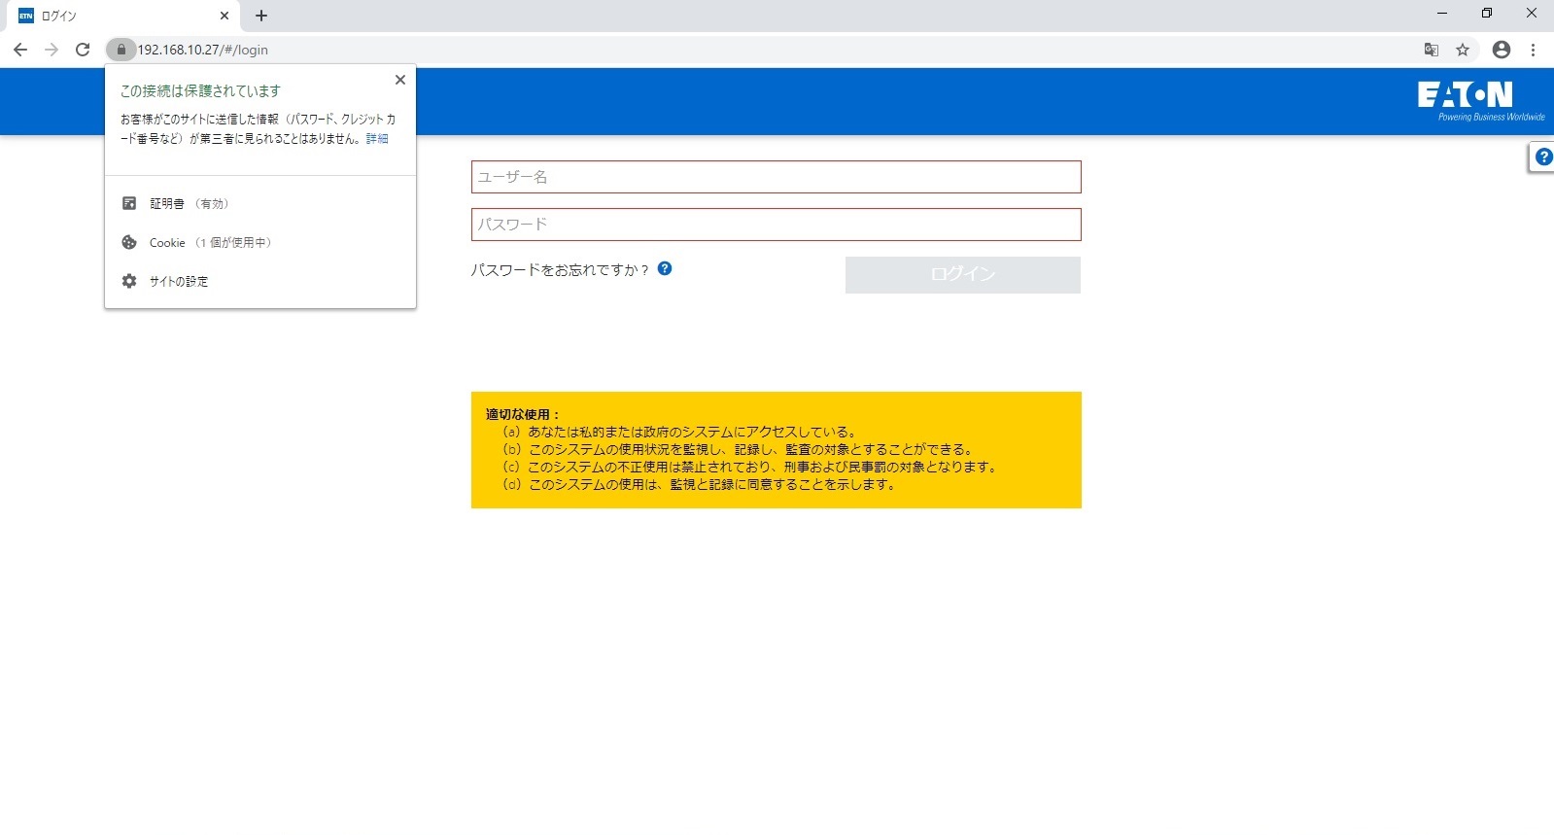Click the パスワード input field

[777, 225]
